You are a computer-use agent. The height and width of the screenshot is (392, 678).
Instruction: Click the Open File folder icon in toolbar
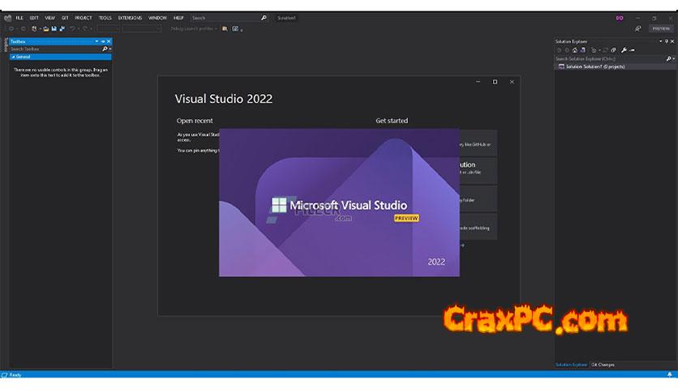click(x=47, y=28)
